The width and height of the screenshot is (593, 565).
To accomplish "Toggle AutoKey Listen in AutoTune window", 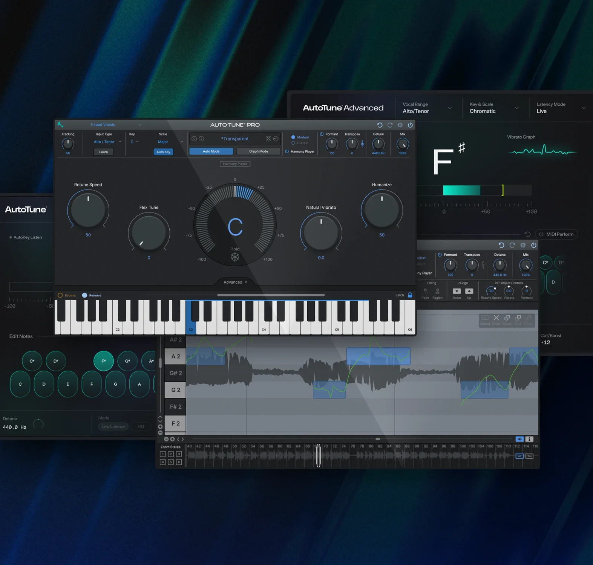I will (26, 237).
